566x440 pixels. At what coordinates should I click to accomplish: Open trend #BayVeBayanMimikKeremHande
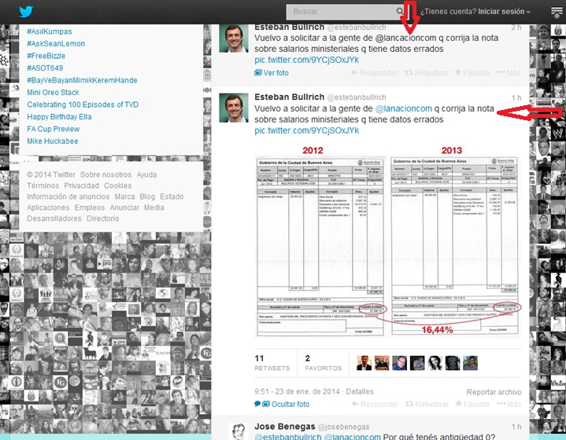coord(82,80)
